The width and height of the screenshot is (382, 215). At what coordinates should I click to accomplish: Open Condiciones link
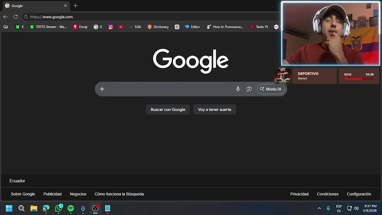328,194
